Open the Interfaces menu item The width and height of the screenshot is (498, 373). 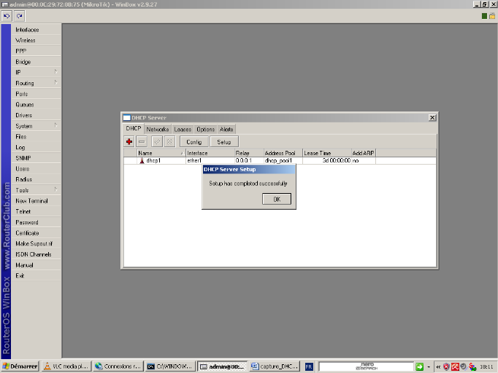[36, 29]
